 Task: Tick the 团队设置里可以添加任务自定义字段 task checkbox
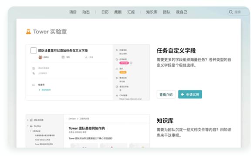pos(34,50)
